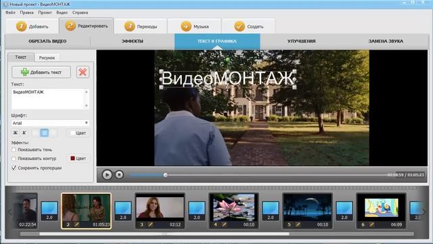The height and width of the screenshot is (244, 433).
Task: Open the Справка menu
Action: point(80,12)
